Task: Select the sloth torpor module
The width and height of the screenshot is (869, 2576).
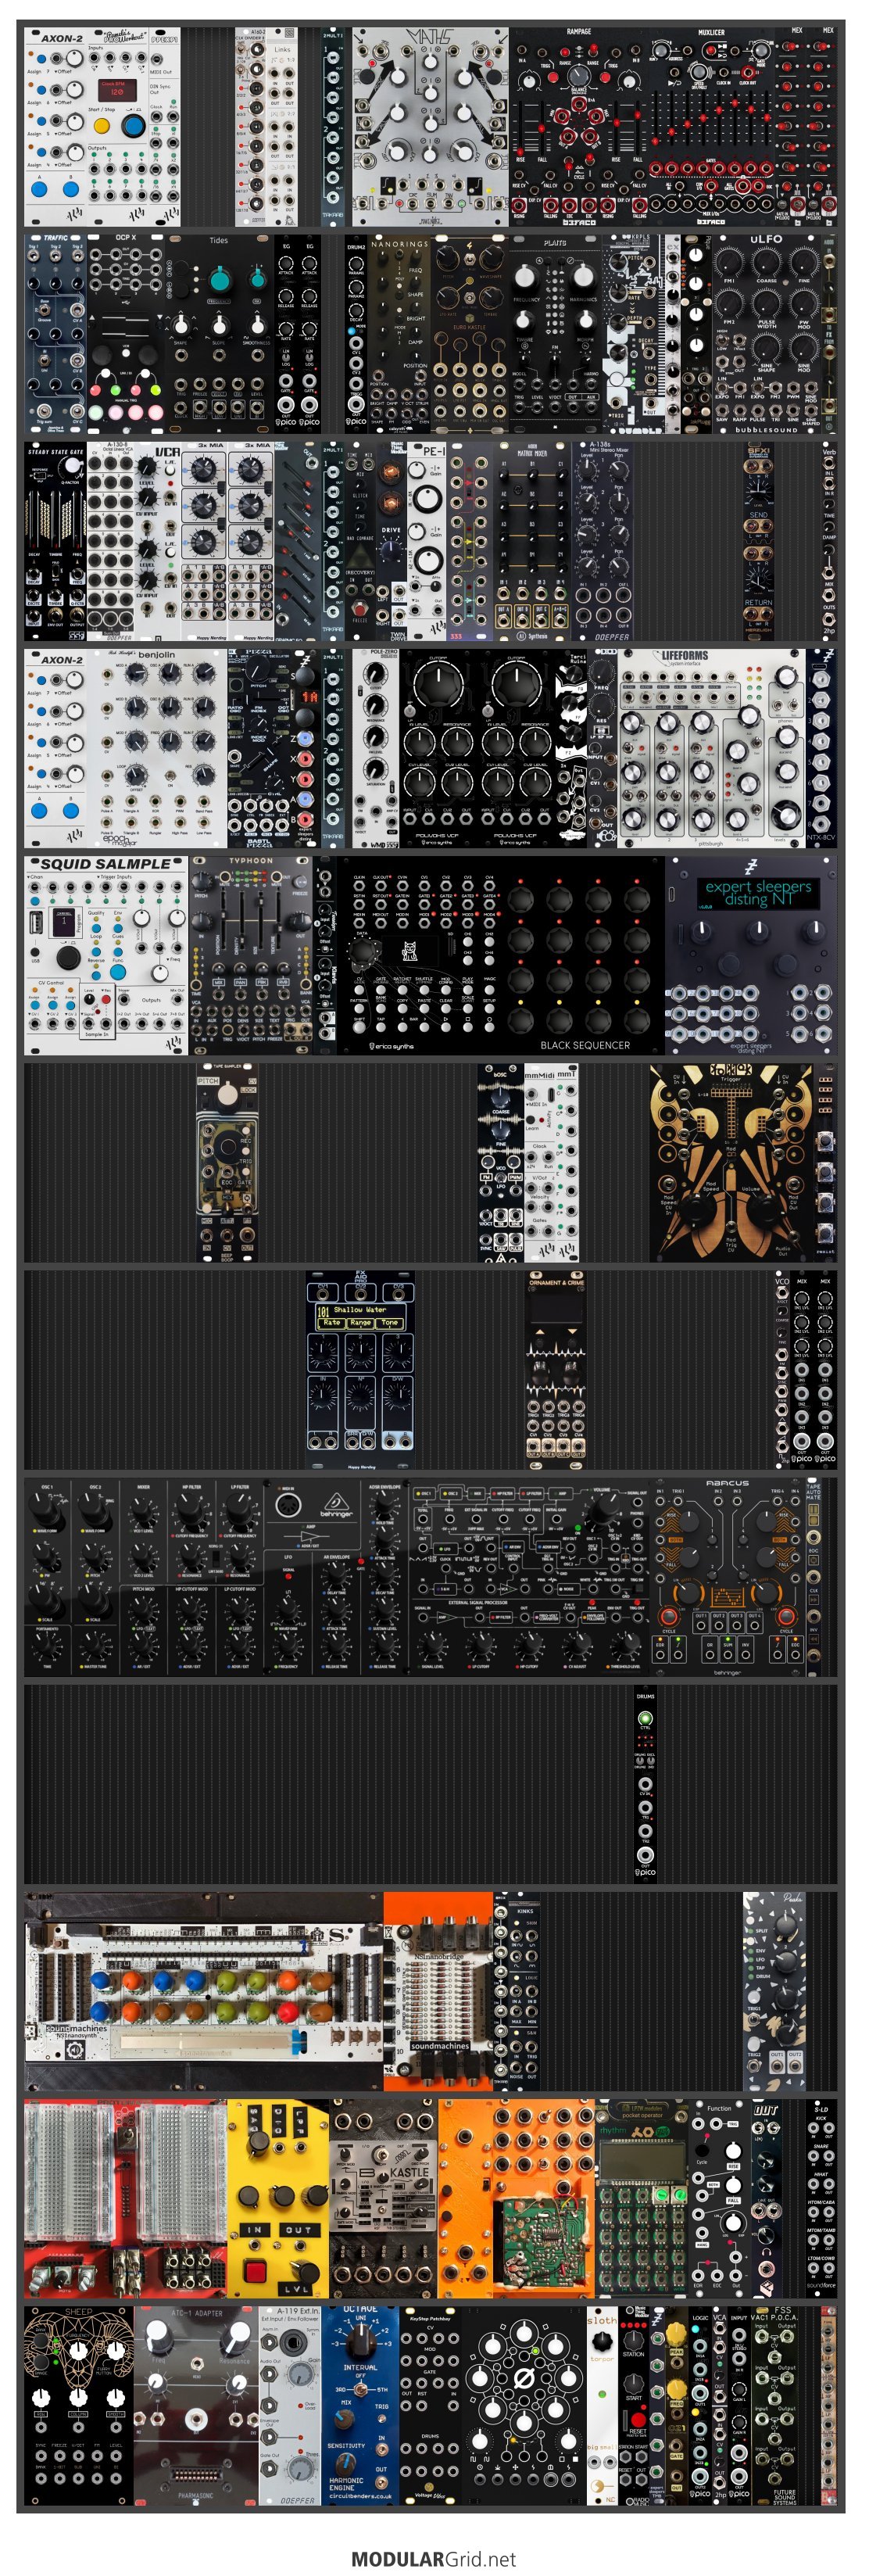Action: [x=602, y=2405]
